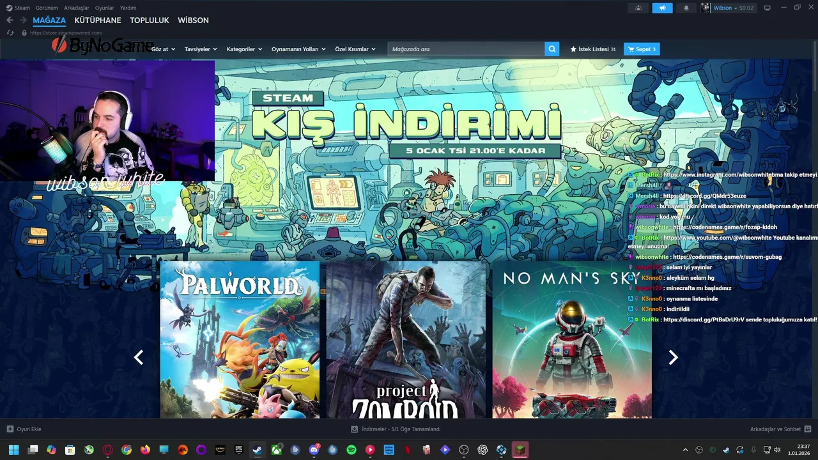Expand the Tavsiyeler dropdown

201,49
